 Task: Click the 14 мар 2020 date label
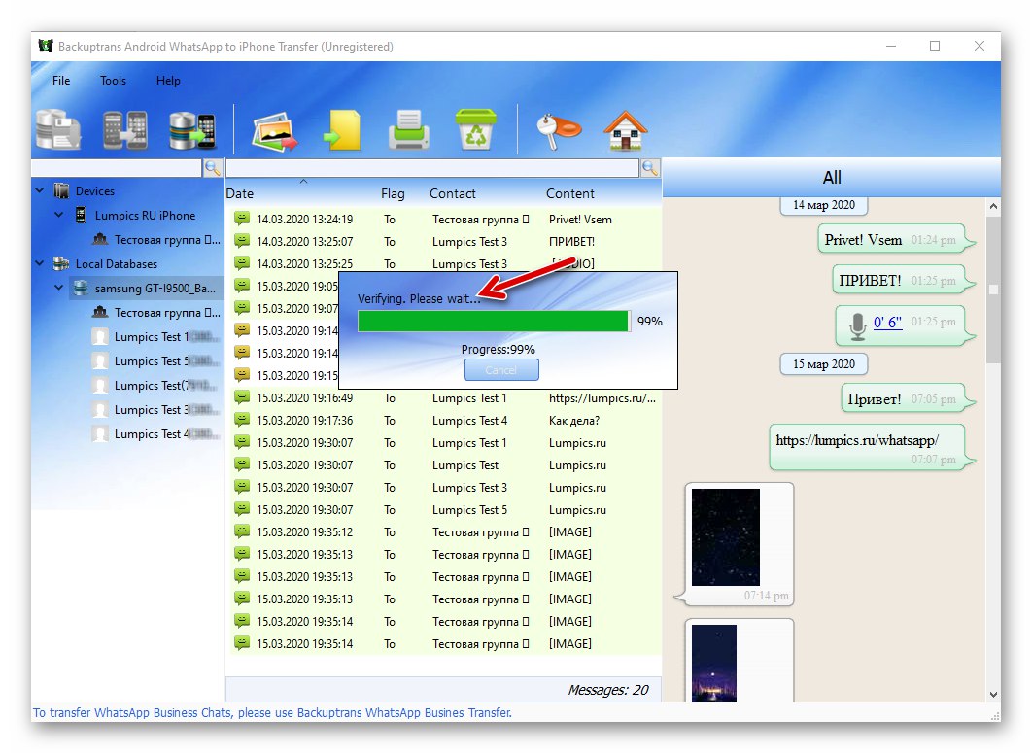[x=824, y=205]
